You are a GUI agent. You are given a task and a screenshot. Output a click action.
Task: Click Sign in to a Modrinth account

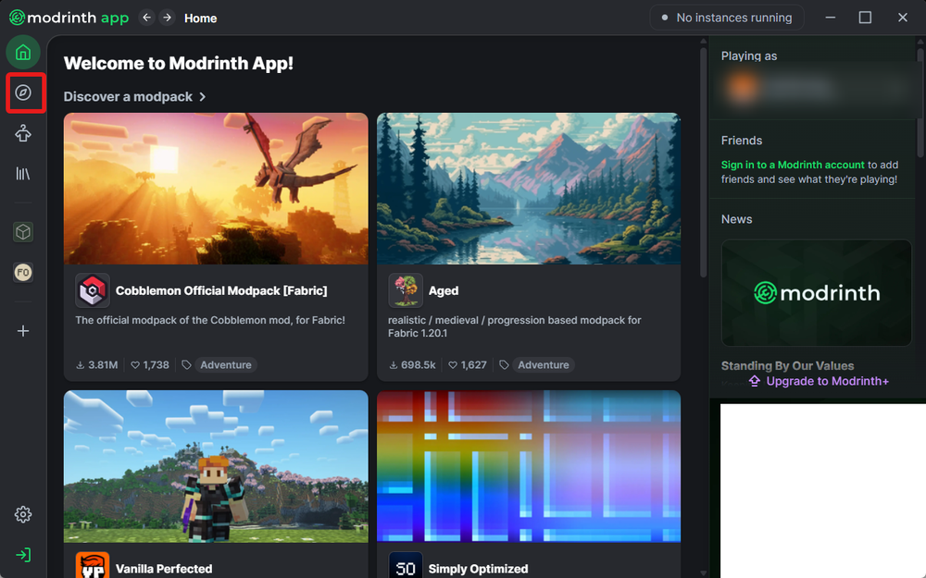794,165
